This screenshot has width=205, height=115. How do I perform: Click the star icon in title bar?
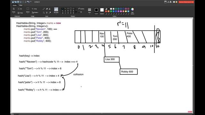pos(176,2)
